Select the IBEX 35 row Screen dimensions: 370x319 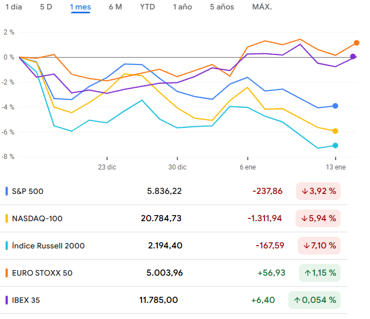(26, 300)
